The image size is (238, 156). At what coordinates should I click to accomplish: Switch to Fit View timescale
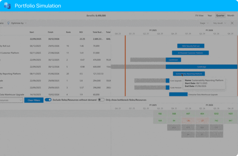click(199, 16)
